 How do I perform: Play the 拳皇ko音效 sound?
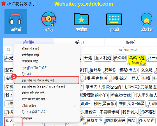click(121, 95)
